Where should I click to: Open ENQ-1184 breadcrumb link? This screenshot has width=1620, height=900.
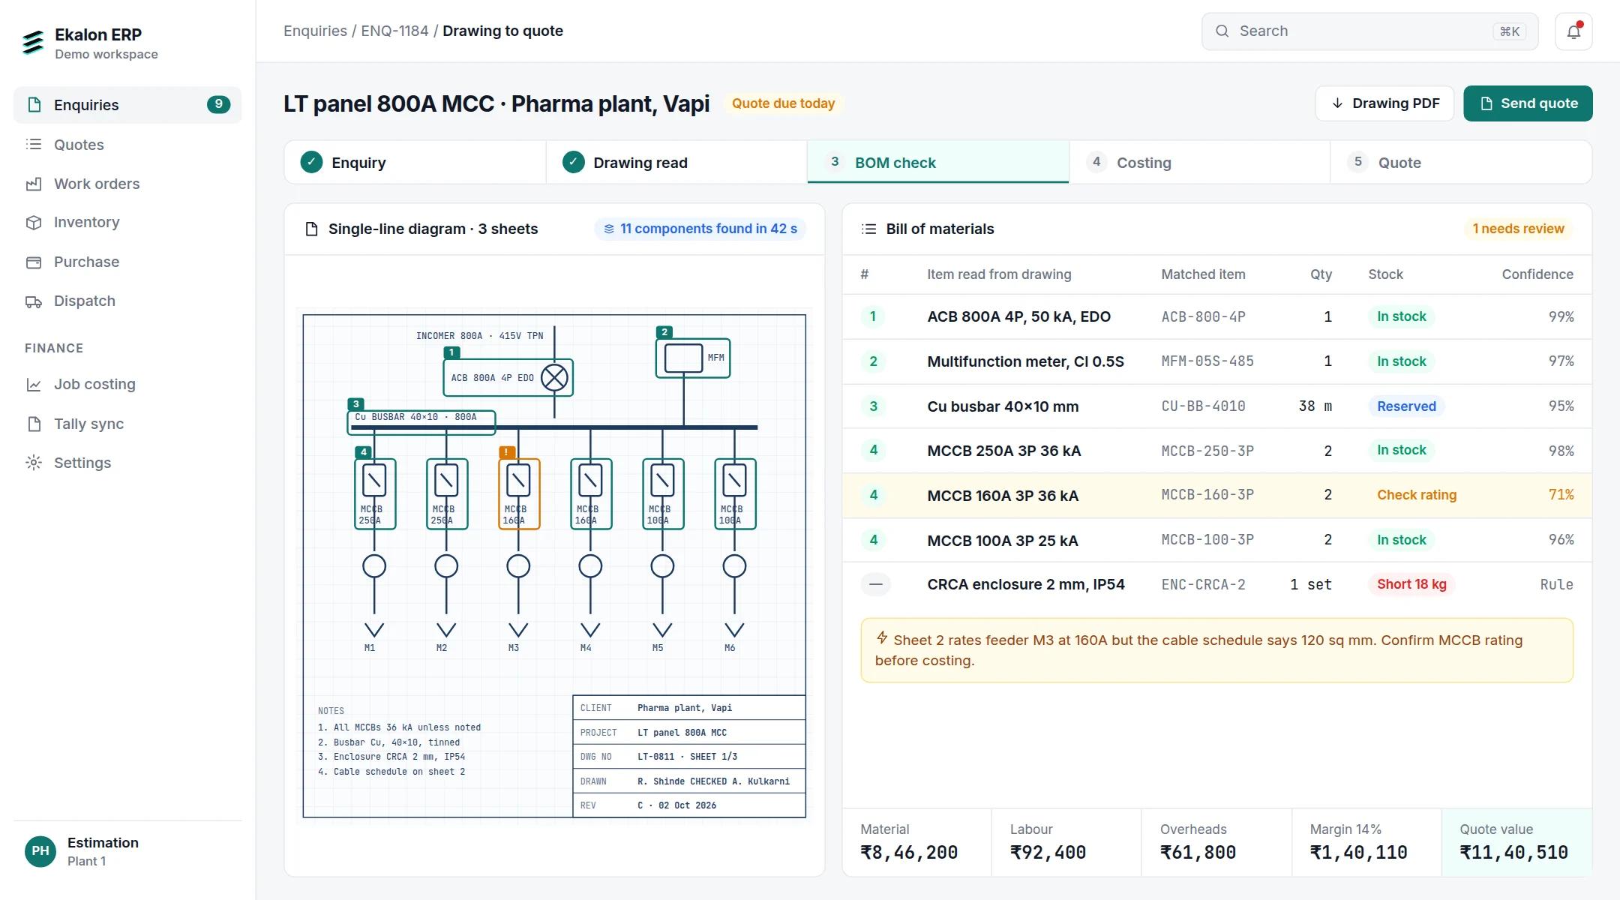(x=394, y=31)
